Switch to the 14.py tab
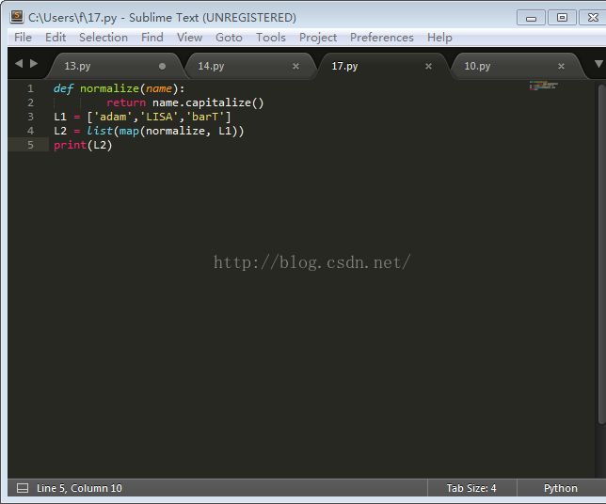 click(249, 66)
